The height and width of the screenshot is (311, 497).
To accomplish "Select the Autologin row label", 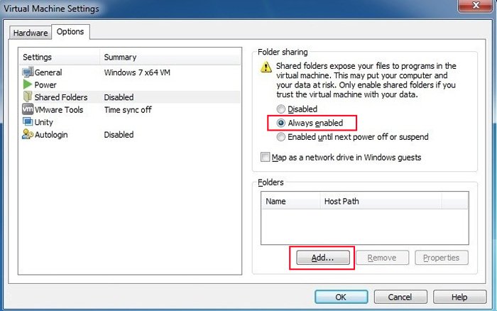I will point(51,135).
